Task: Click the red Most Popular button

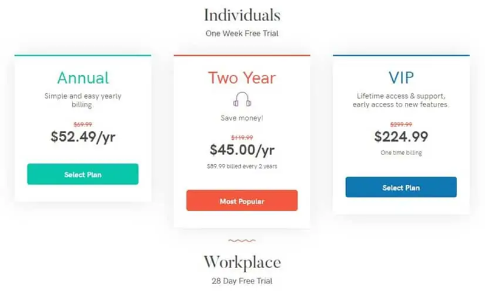Action: 242,201
